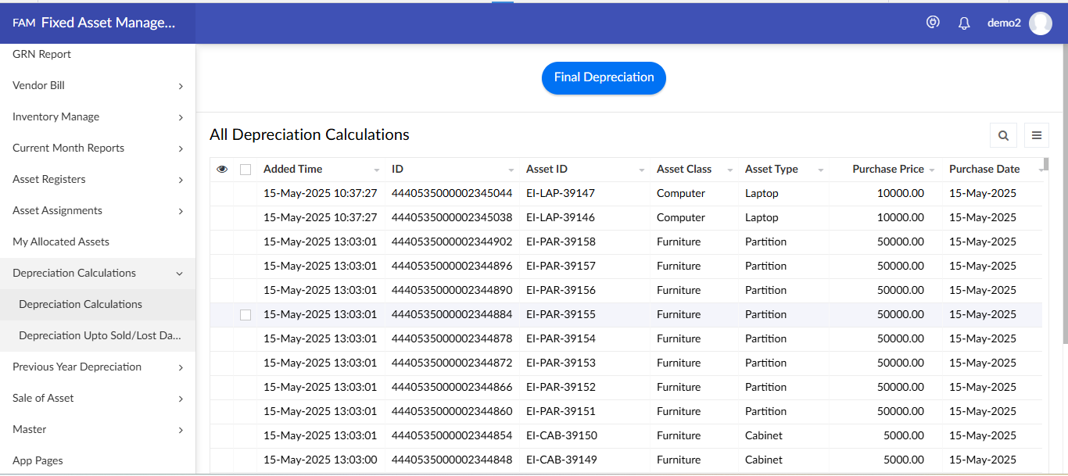1068x476 pixels.
Task: Click record ID 4440535000002345038
Action: [452, 217]
